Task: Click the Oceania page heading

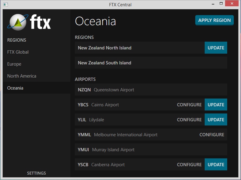Action: click(x=95, y=21)
